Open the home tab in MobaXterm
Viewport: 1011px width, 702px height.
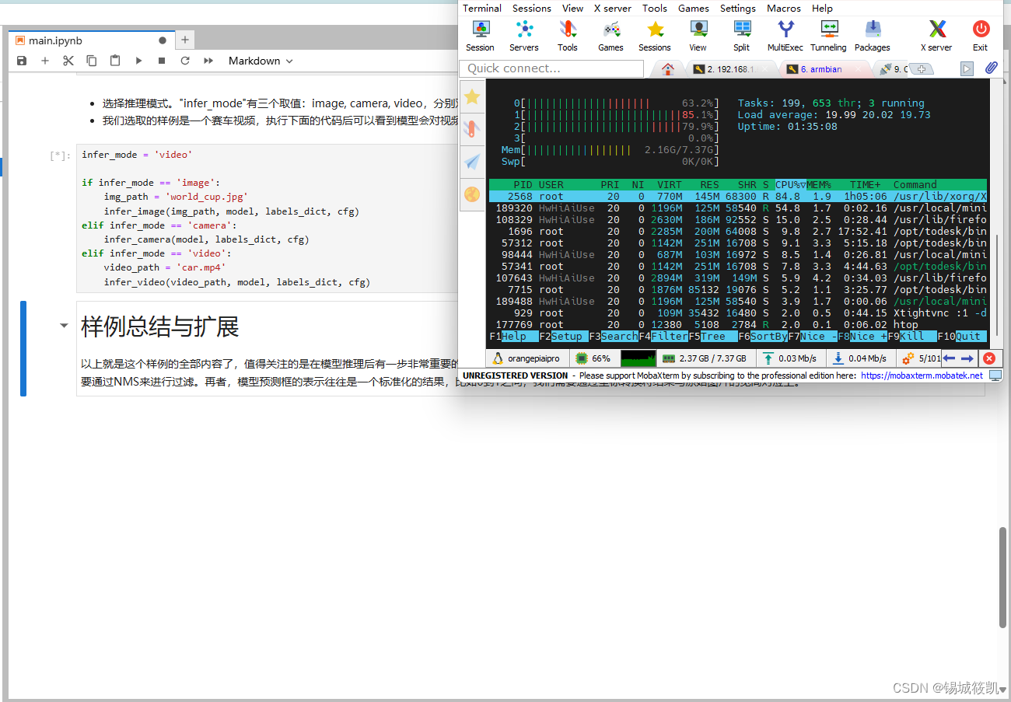click(667, 69)
